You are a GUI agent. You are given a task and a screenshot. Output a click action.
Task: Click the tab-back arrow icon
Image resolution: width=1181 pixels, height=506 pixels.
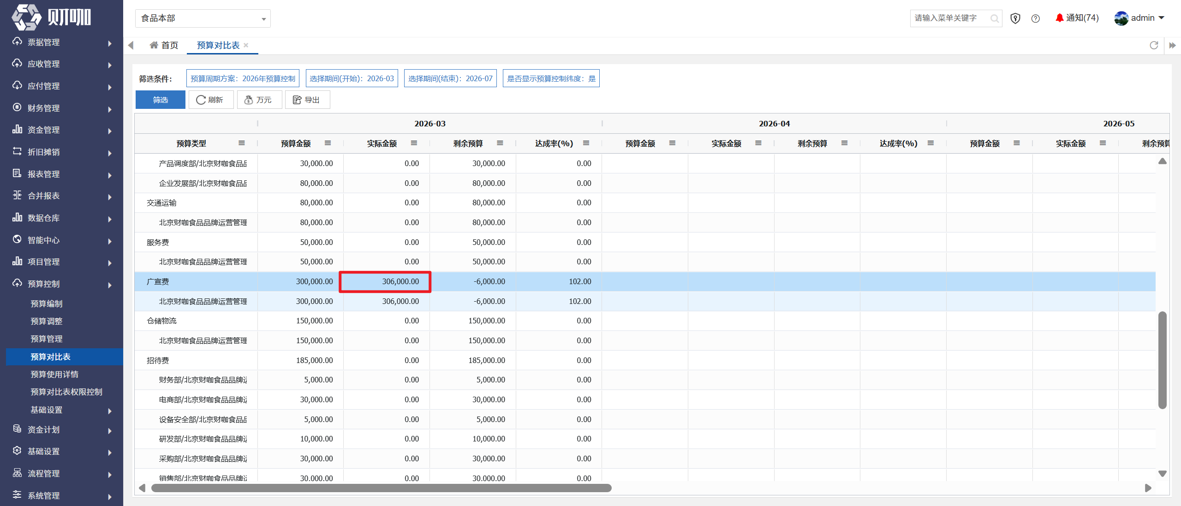pos(131,45)
